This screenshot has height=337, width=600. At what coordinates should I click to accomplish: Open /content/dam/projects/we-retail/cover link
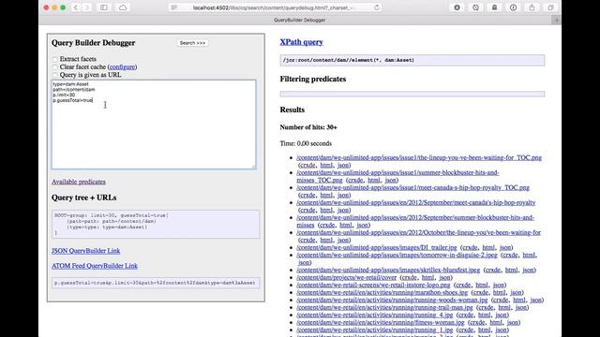(346, 277)
